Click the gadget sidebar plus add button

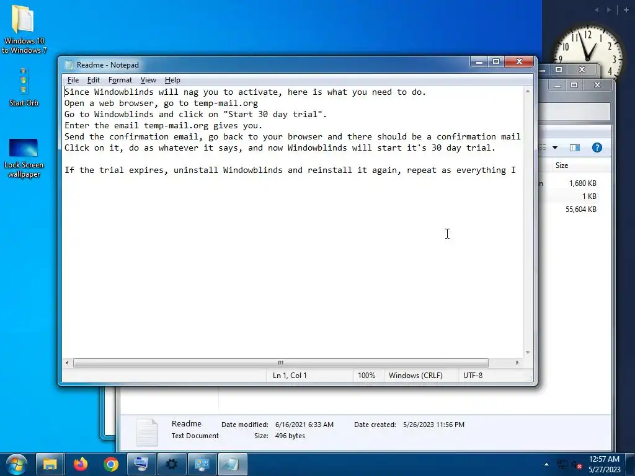tap(626, 10)
